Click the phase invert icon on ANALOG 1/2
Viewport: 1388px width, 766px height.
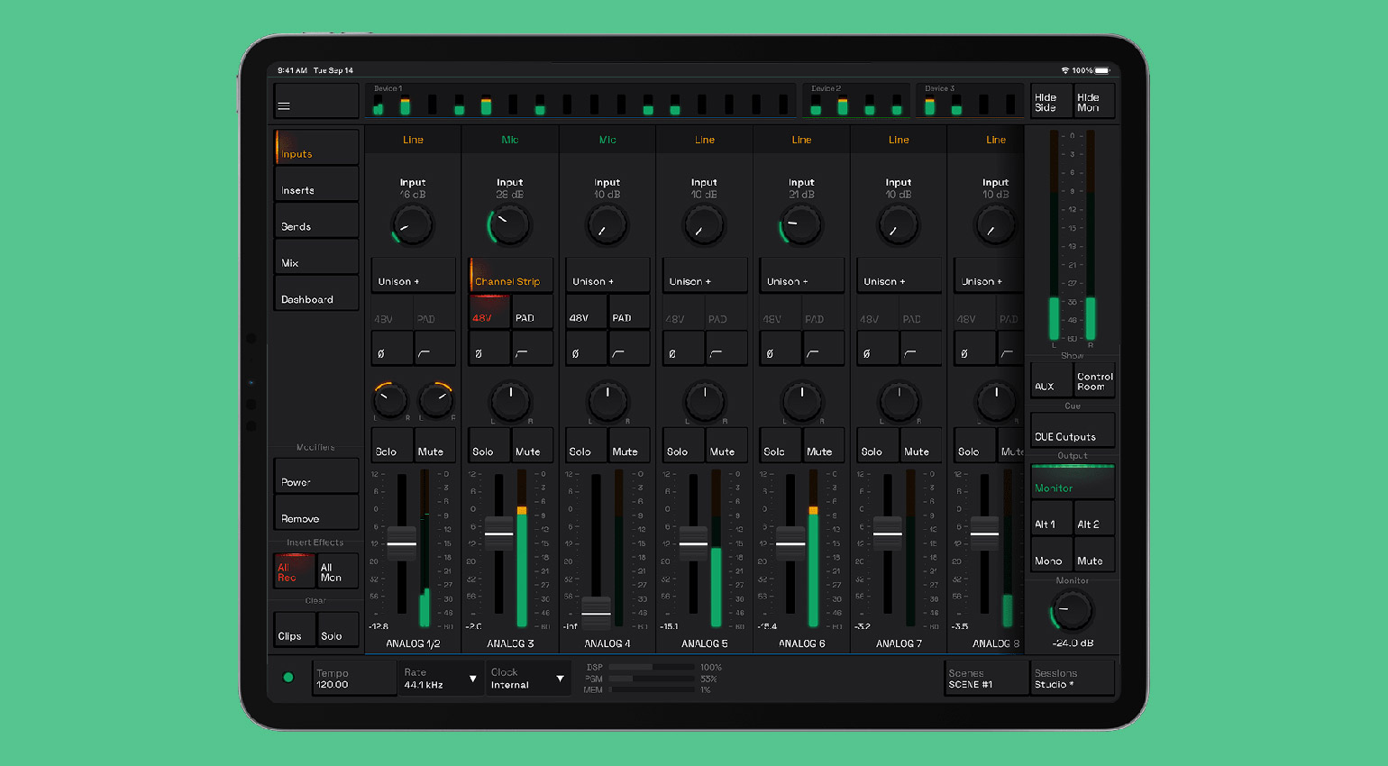pyautogui.click(x=391, y=350)
